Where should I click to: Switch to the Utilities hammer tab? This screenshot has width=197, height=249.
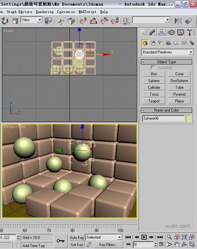[190, 33]
